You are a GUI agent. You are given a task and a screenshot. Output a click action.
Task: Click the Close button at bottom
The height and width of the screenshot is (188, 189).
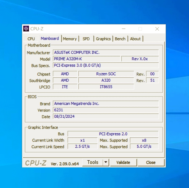(x=151, y=162)
